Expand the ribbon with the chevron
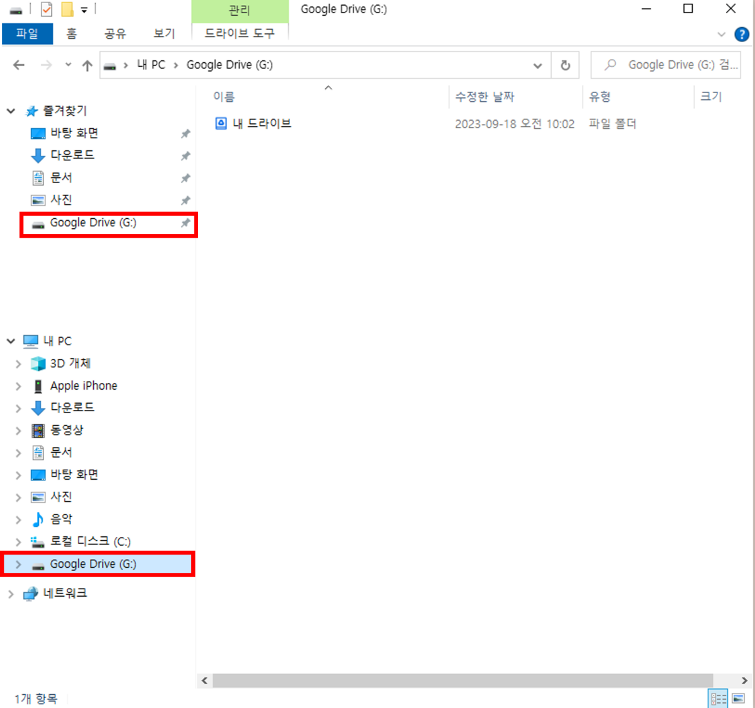 722,34
